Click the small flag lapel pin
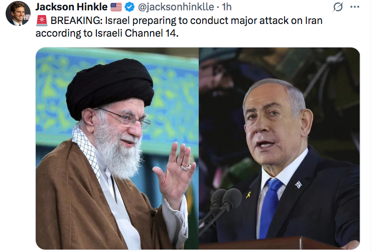The image size is (372, 251). pos(298,184)
